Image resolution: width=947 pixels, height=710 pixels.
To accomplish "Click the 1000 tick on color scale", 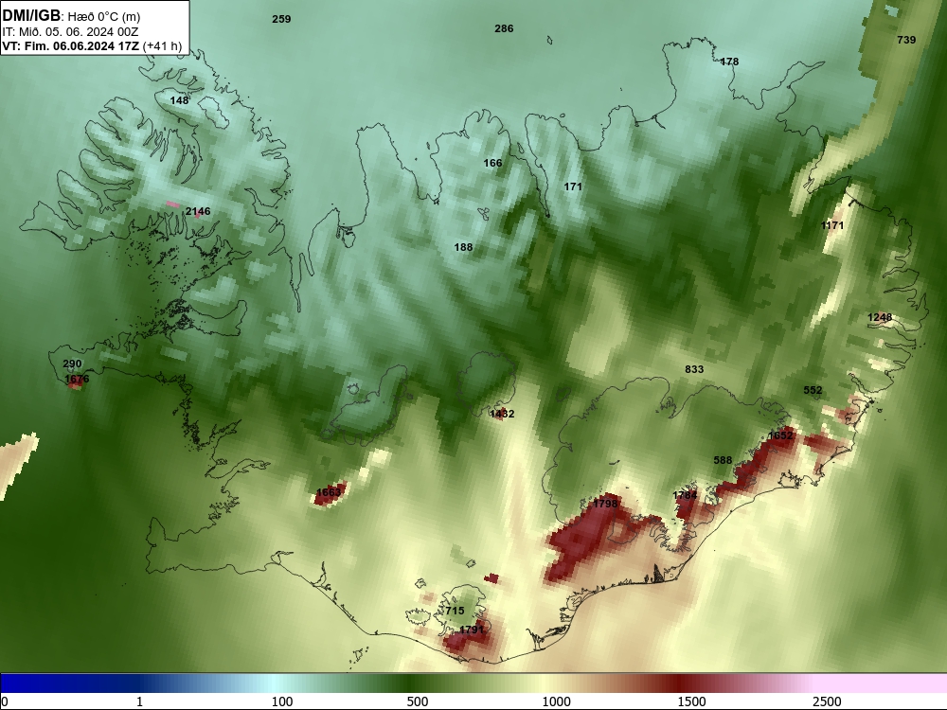I will (x=556, y=701).
